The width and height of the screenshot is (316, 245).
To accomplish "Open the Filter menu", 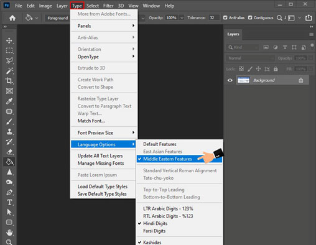I will coord(108,6).
